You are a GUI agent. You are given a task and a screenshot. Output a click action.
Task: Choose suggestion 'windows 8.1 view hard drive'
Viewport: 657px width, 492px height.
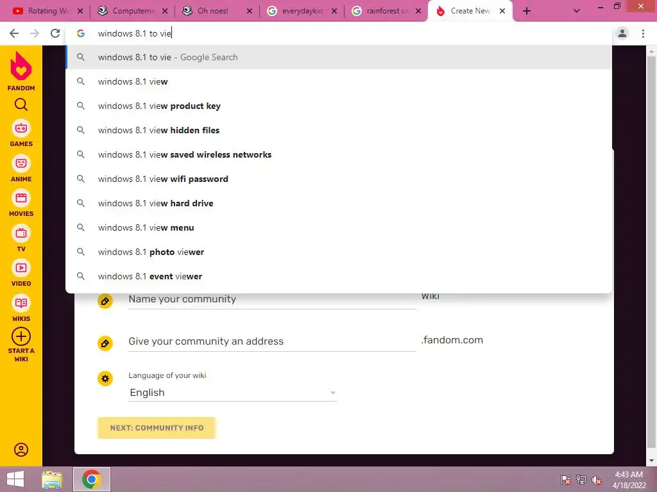point(339,203)
